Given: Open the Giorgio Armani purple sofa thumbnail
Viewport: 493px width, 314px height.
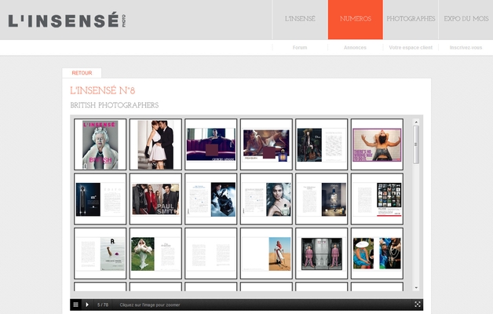Looking at the screenshot, I should 211,144.
